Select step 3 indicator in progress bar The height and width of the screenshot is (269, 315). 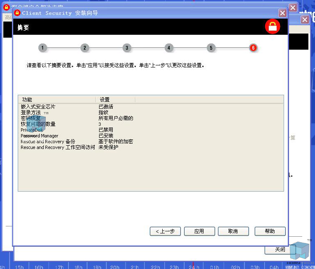pyautogui.click(x=127, y=48)
